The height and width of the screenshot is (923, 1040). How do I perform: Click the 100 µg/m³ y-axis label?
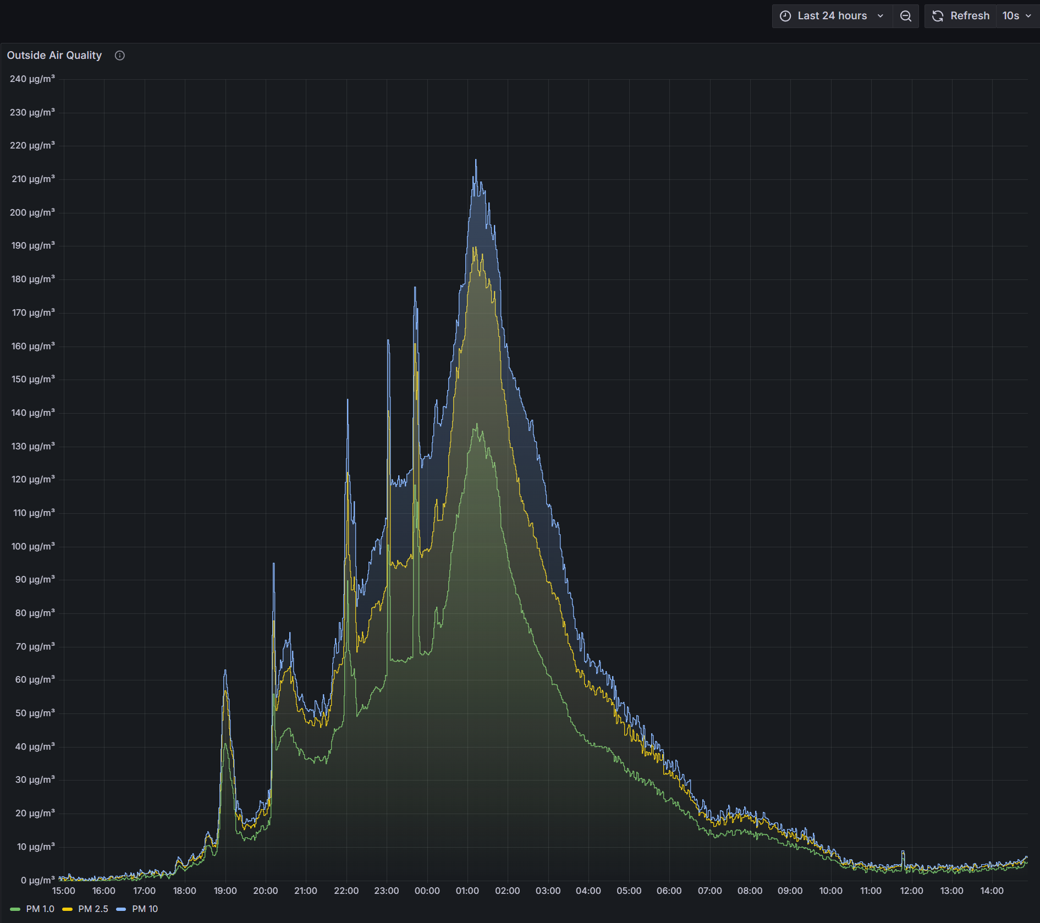pyautogui.click(x=33, y=546)
